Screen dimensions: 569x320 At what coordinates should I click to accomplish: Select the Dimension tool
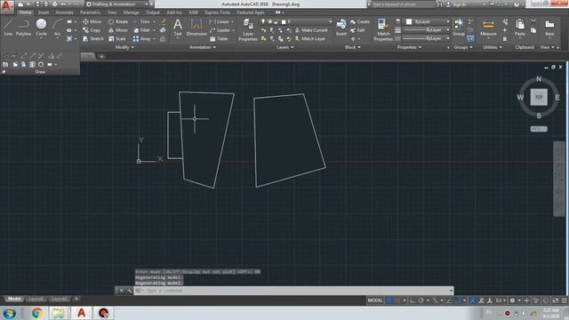point(196,28)
